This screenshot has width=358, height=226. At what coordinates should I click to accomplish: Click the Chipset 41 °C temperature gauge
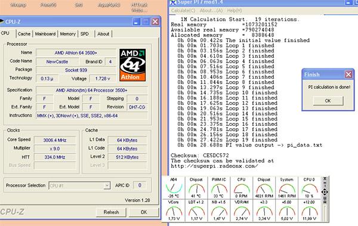[196, 188]
